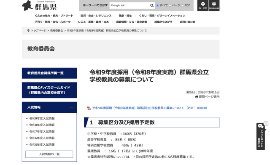Open 令和9年度入試情報 link
Image resolution: width=270 pixels, height=165 pixels.
[x=42, y=118]
